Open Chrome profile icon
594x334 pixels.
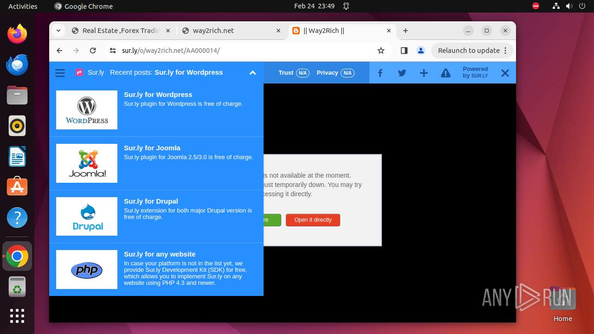click(420, 51)
